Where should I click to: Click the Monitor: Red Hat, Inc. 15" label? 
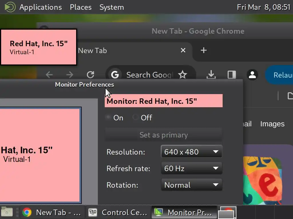click(163, 101)
